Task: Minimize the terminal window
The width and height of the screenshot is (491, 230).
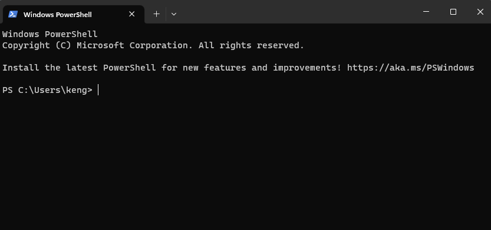Action: tap(426, 12)
